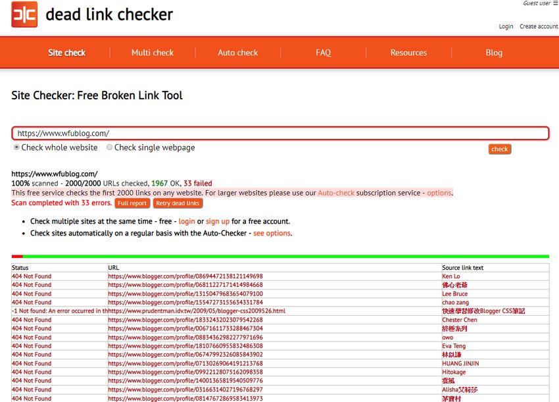Click the Create account link

tap(539, 26)
